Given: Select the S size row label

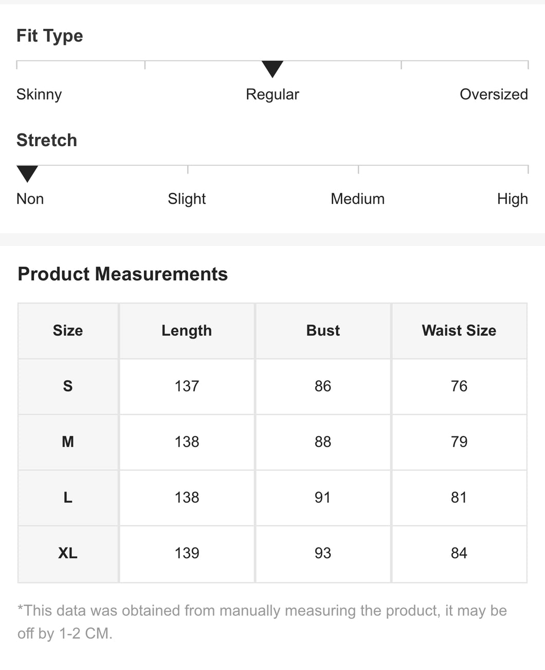Looking at the screenshot, I should 68,386.
